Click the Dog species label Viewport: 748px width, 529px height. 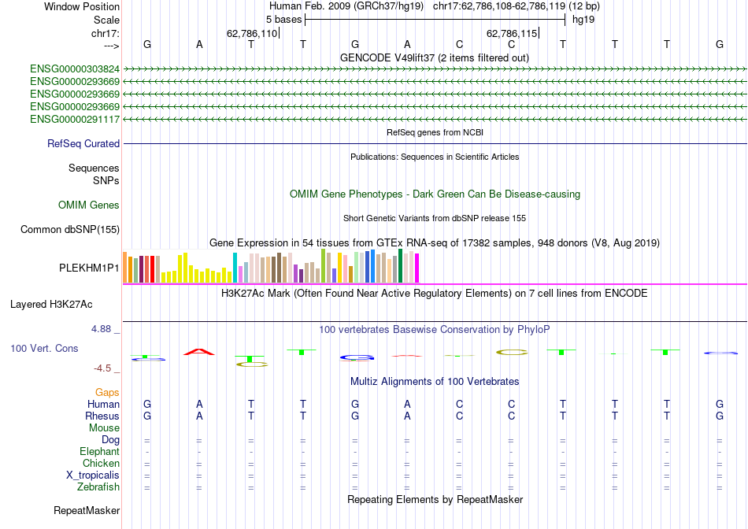coord(111,440)
